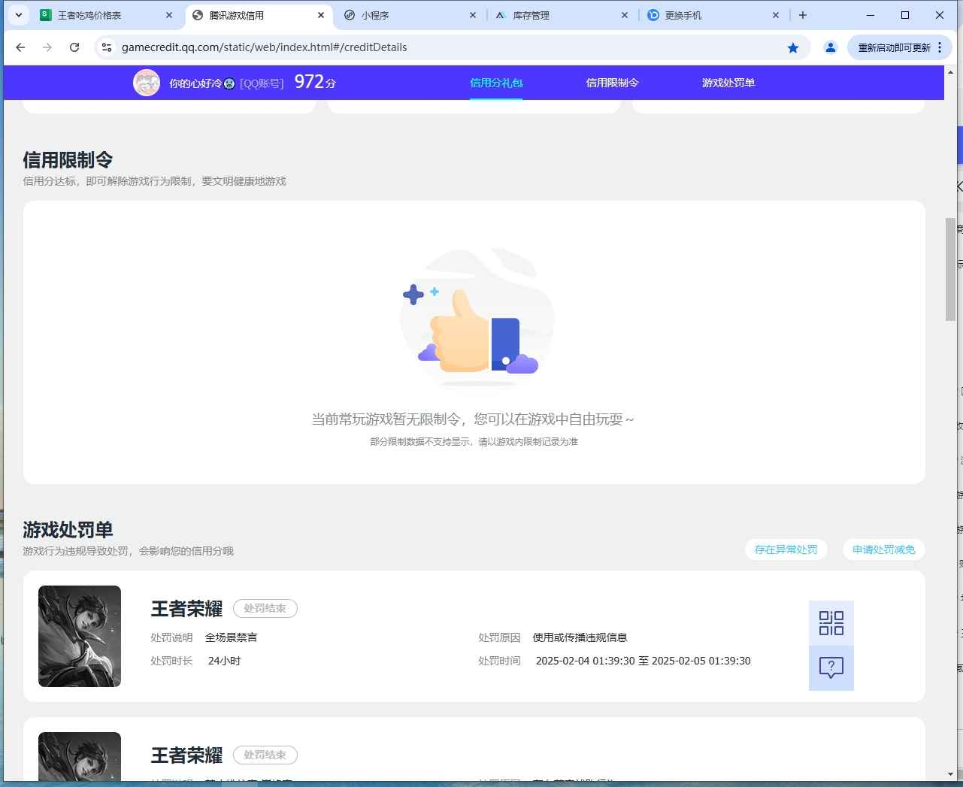
Task: Click the 申请处罚减免 button
Action: [x=884, y=549]
